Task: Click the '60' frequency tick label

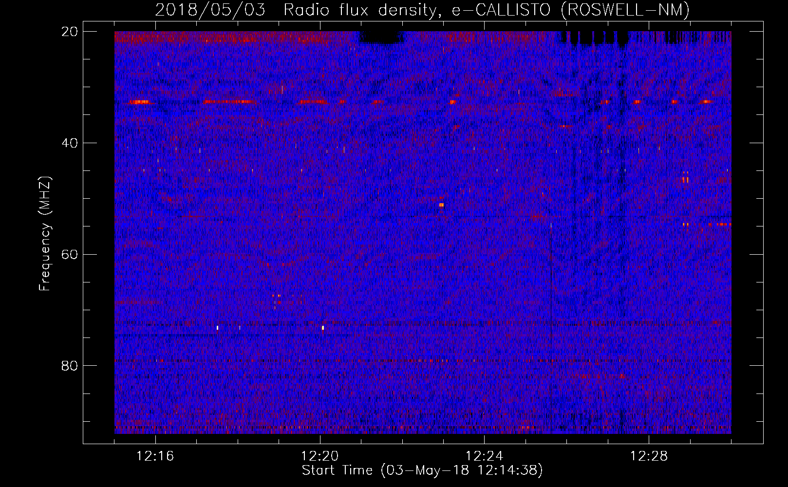Action: 70,255
